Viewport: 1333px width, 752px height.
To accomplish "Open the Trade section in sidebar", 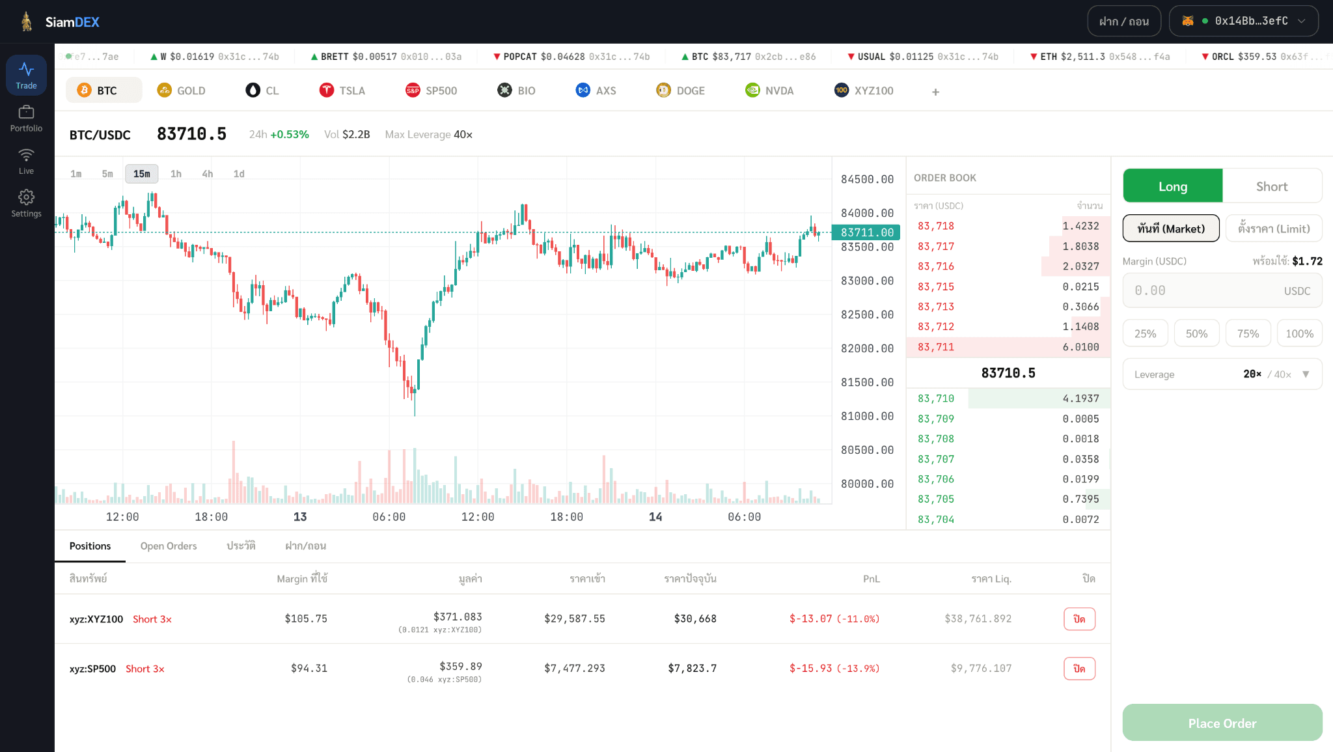I will (26, 75).
